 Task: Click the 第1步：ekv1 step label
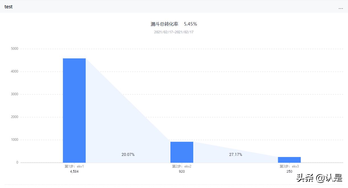click(x=74, y=166)
